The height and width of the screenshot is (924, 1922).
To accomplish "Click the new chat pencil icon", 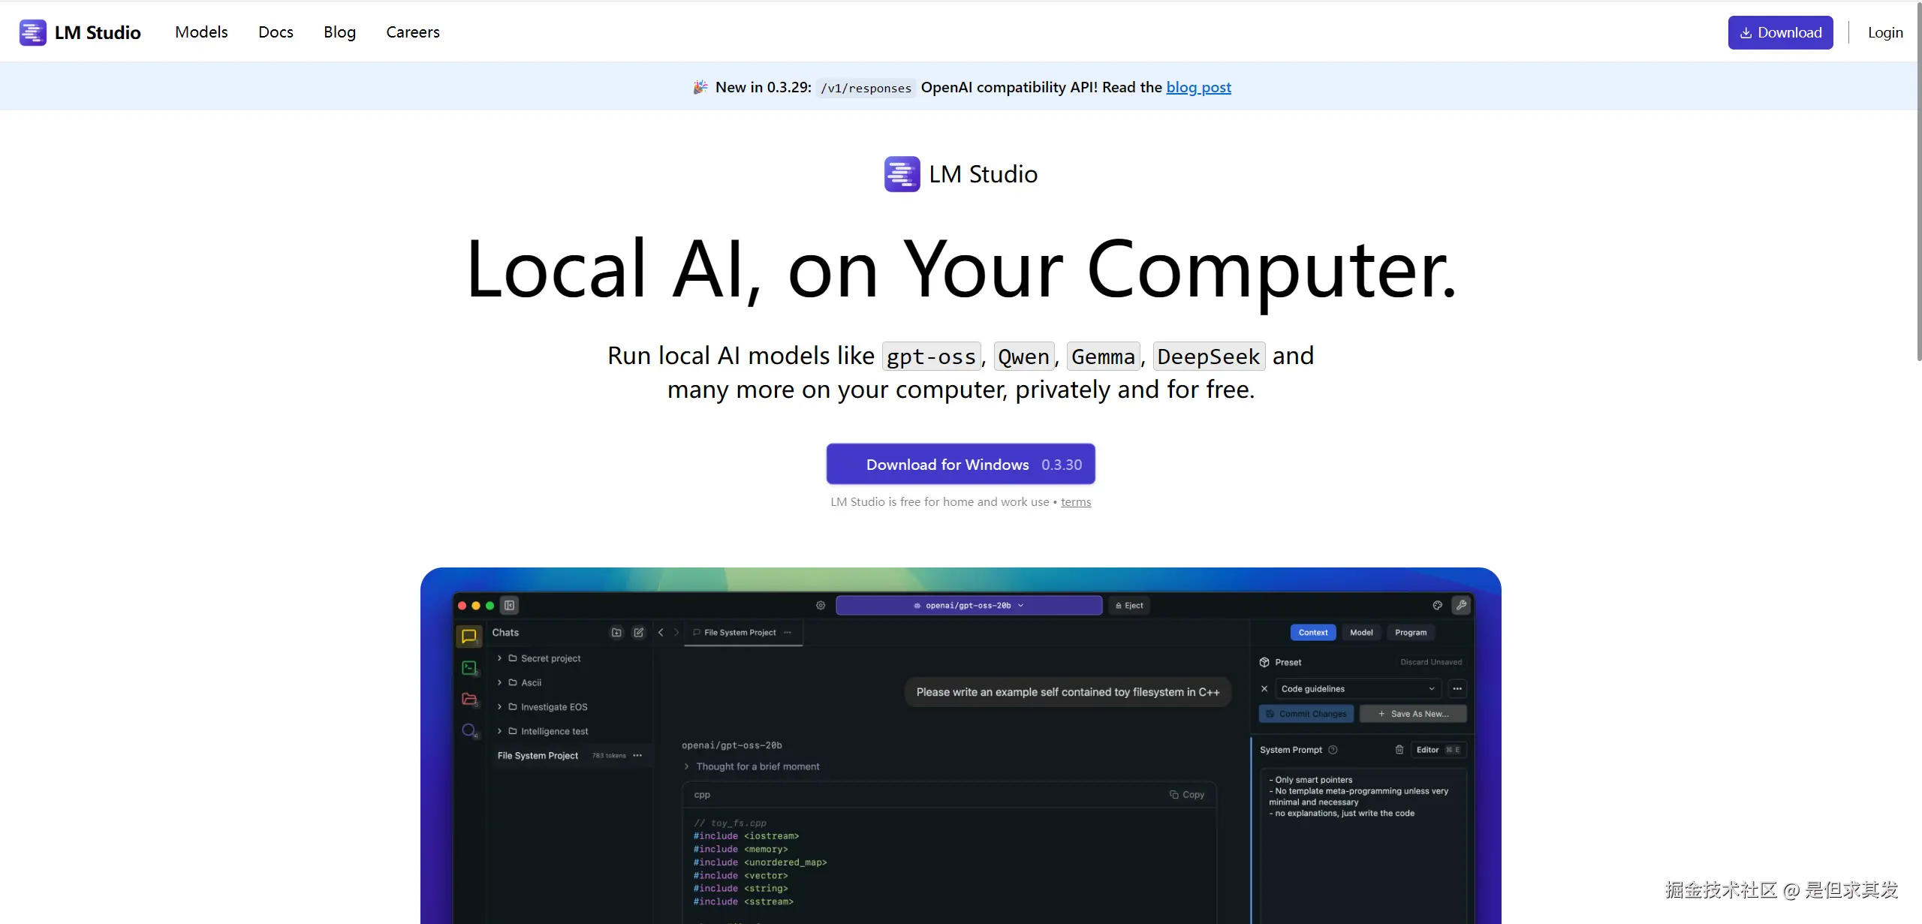I will (x=638, y=633).
